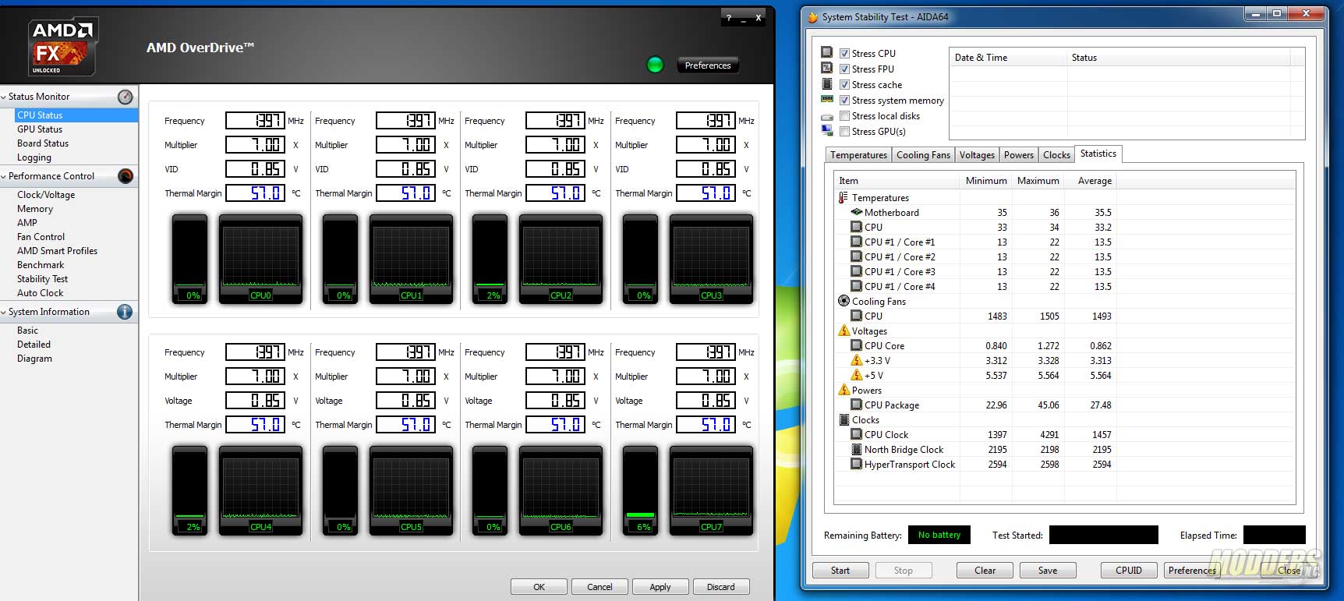The width and height of the screenshot is (1344, 601).
Task: Click the Stress cache chip icon
Action: [827, 84]
